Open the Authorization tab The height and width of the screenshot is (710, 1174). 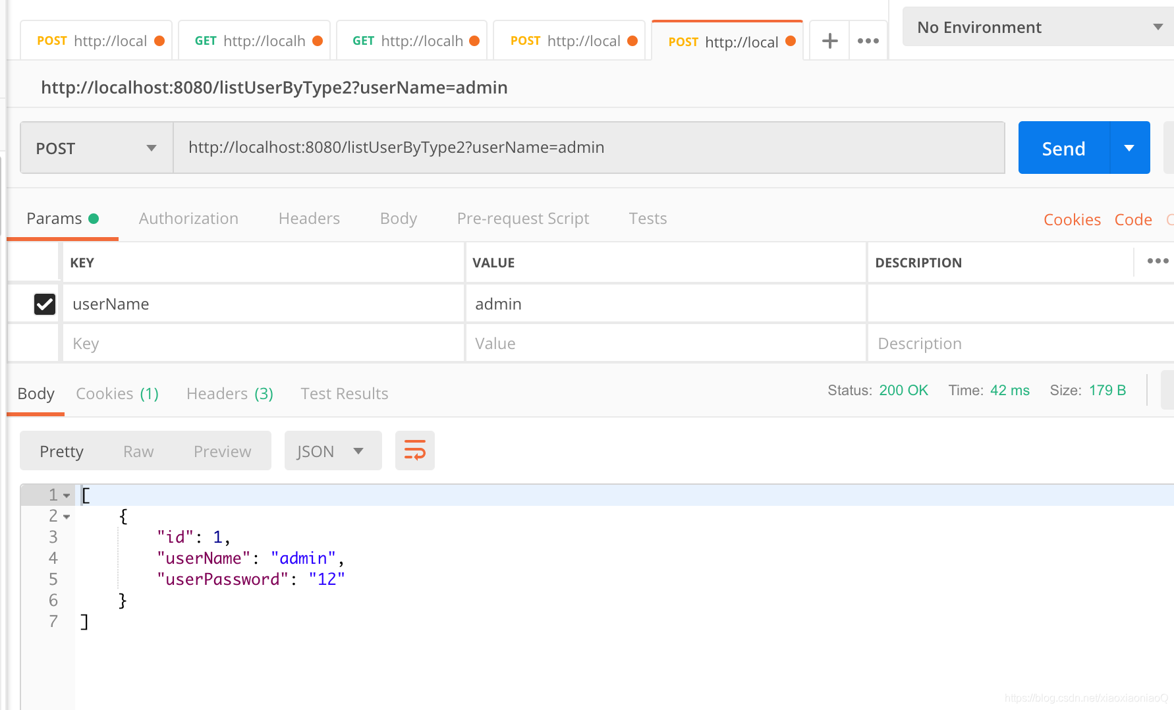[x=188, y=219]
